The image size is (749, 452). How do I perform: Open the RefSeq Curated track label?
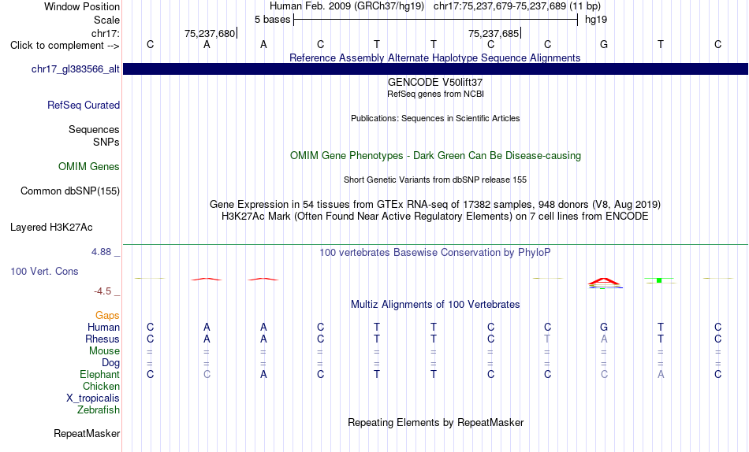[x=84, y=105]
